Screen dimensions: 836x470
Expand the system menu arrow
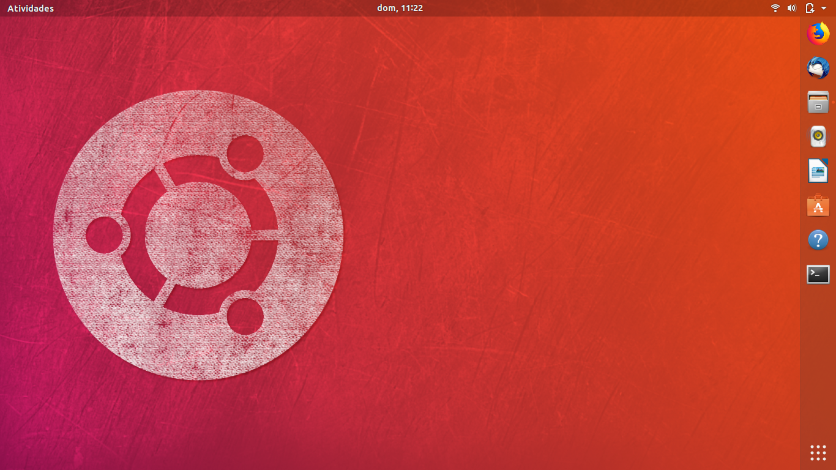coord(824,9)
